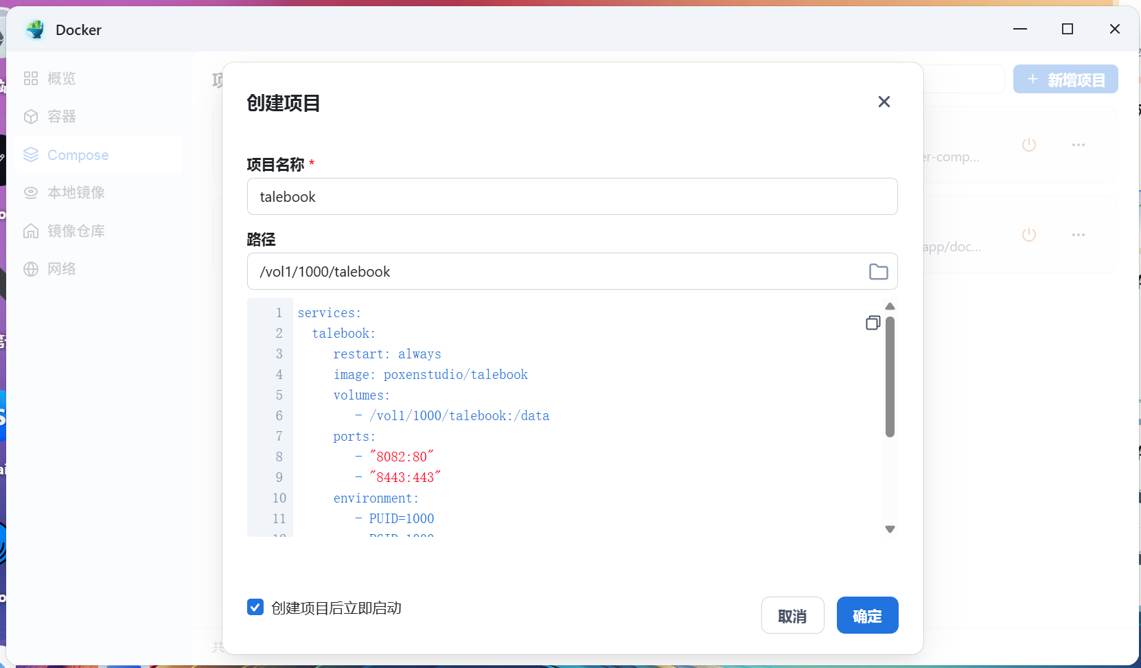Confirm project creation with 确定
This screenshot has width=1141, height=668.
click(x=867, y=615)
